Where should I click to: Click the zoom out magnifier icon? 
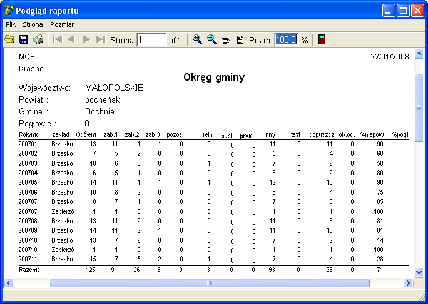coord(212,39)
